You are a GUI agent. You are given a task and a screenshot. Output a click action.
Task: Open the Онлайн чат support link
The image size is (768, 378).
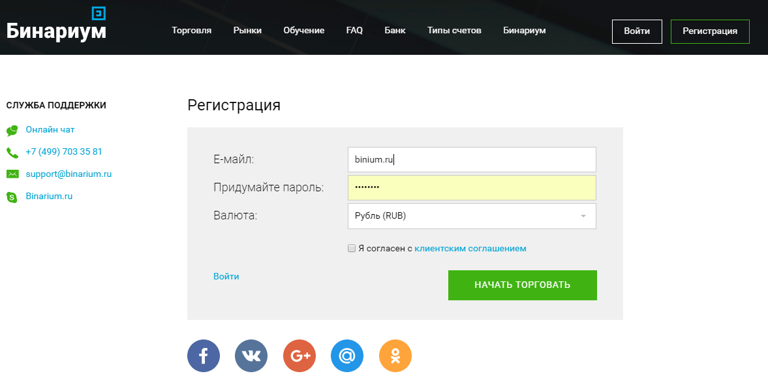pyautogui.click(x=50, y=130)
